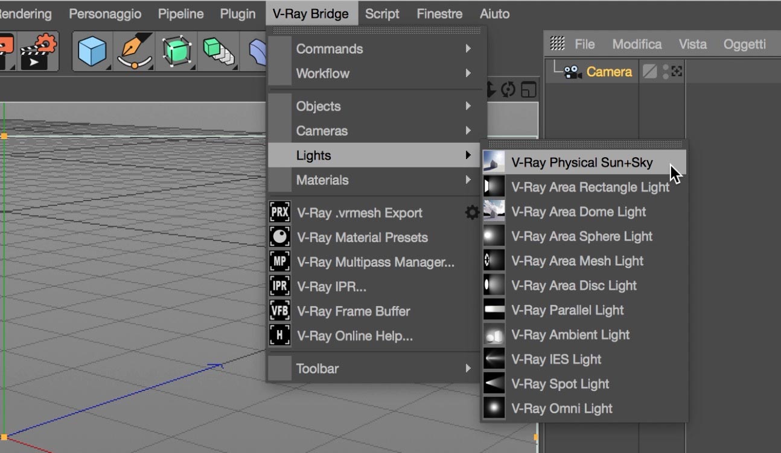Click the V-Ray Material Presets icon
Viewport: 781px width, 453px height.
tap(280, 237)
